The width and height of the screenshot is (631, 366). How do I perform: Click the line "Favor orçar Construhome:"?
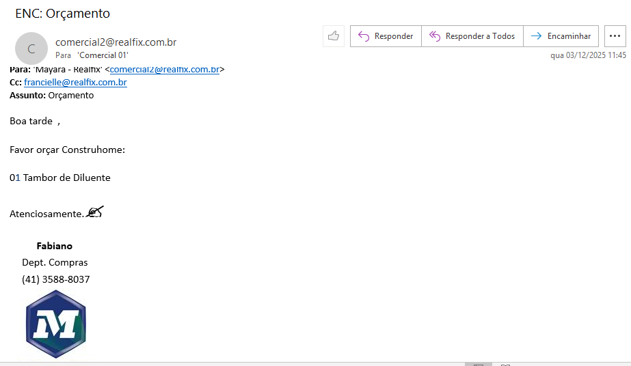[67, 150]
